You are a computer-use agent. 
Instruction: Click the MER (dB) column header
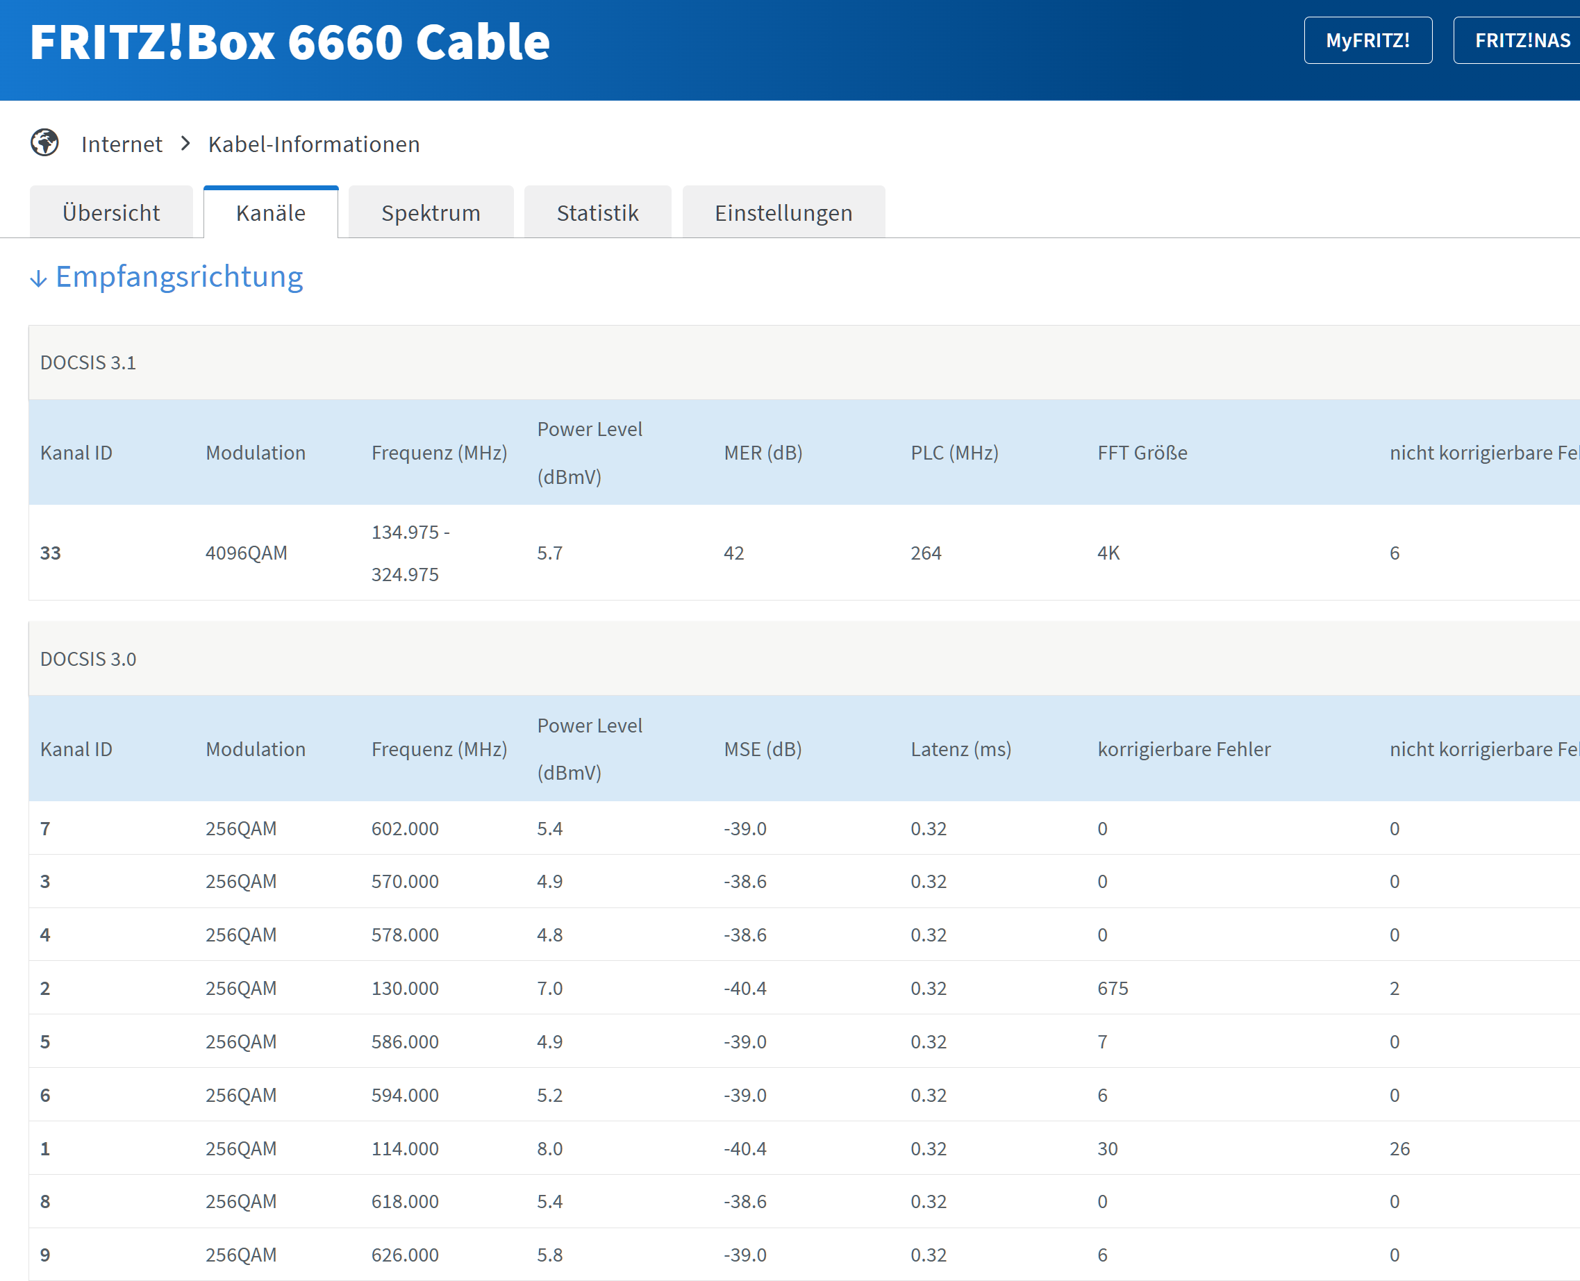[763, 453]
